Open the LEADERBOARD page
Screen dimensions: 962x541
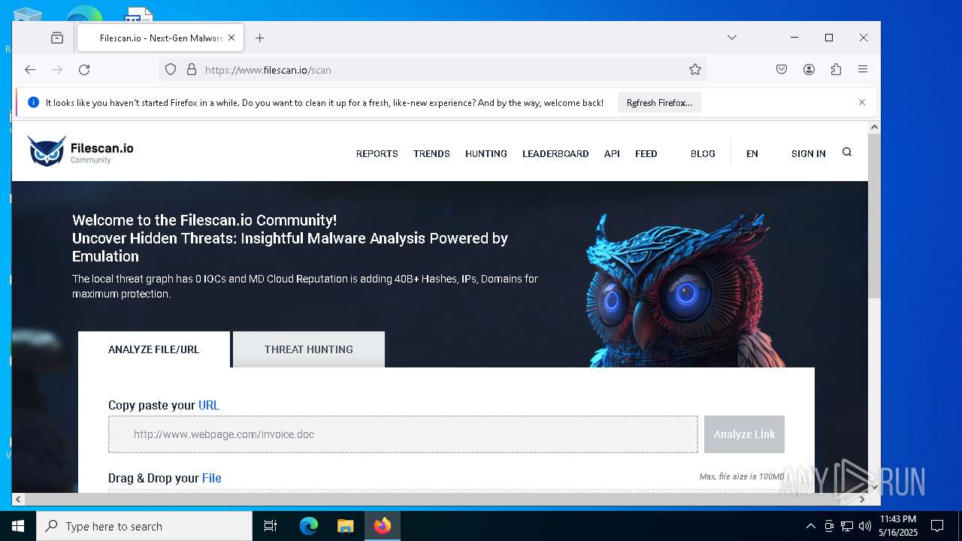555,153
